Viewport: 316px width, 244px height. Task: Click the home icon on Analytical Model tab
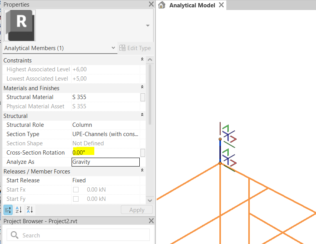161,5
